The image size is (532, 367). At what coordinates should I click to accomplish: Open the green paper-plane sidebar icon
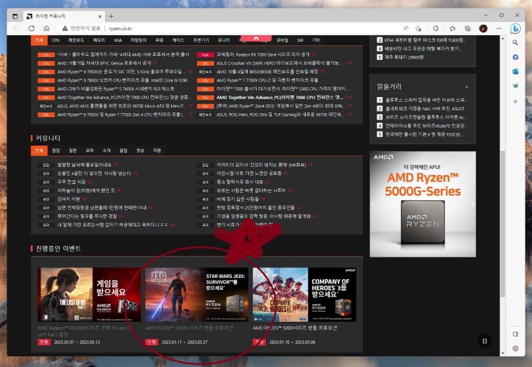click(515, 86)
